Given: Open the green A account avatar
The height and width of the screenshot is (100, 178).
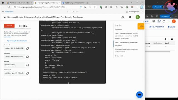Looking at the screenshot, I should [x=138, y=17].
